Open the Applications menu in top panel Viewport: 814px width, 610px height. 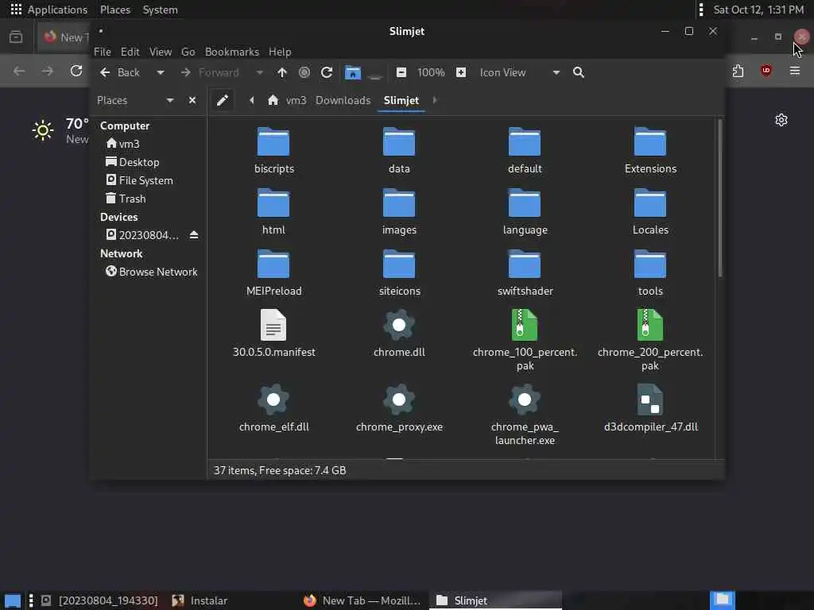(x=49, y=10)
